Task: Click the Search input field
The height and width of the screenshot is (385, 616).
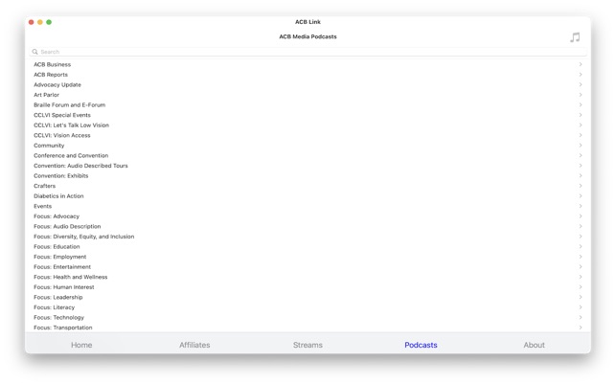Action: [x=308, y=52]
